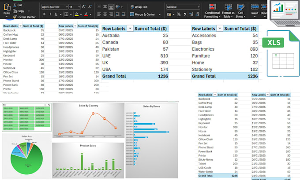This screenshot has width=300, height=180.
Task: Click the Insert cells icon
Action: 255,7
